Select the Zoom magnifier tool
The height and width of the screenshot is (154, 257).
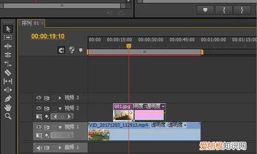click(8, 116)
